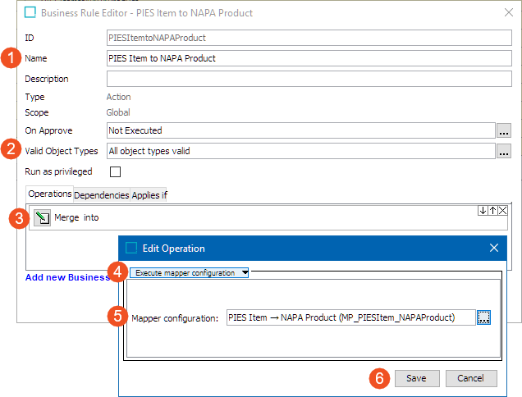
Task: Open the Valid Object Types ellipsis button
Action: (504, 151)
